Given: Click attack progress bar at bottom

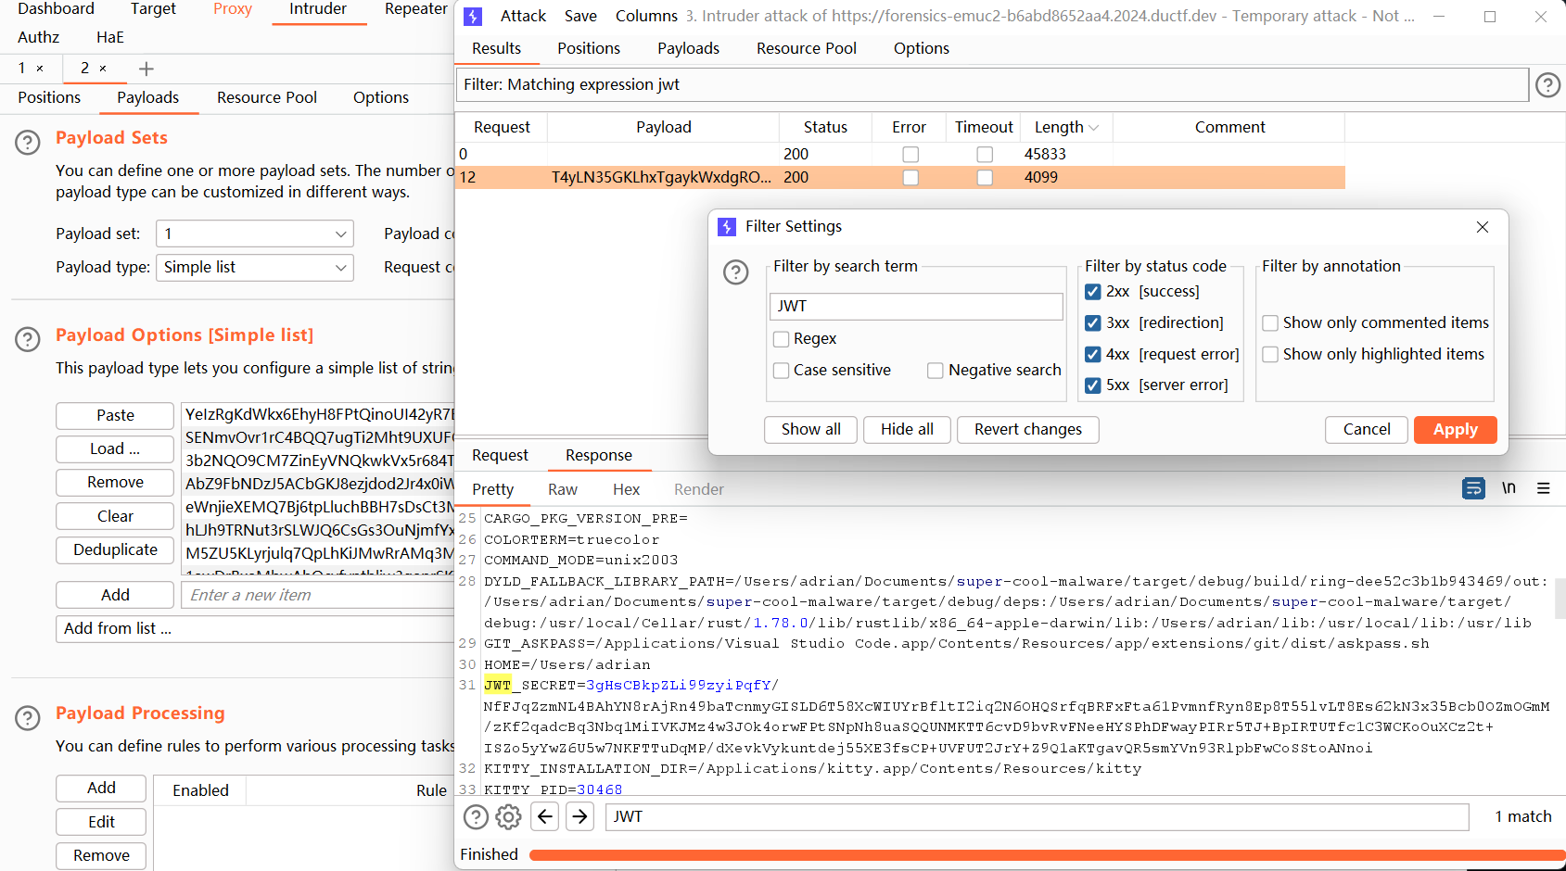Looking at the screenshot, I should [1047, 855].
